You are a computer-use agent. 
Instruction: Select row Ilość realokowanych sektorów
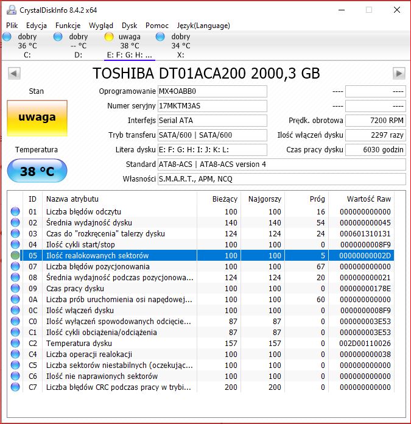click(x=201, y=255)
